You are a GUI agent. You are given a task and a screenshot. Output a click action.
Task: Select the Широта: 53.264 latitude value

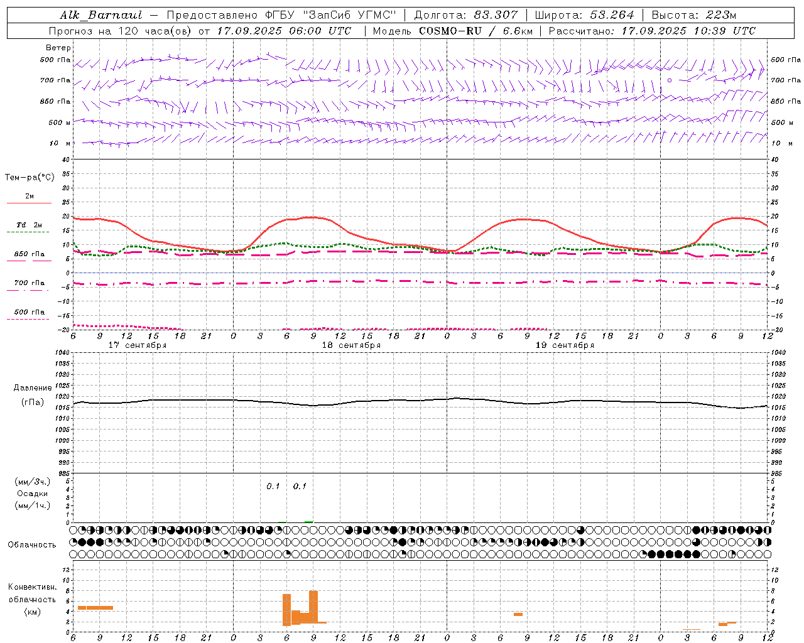pyautogui.click(x=584, y=15)
